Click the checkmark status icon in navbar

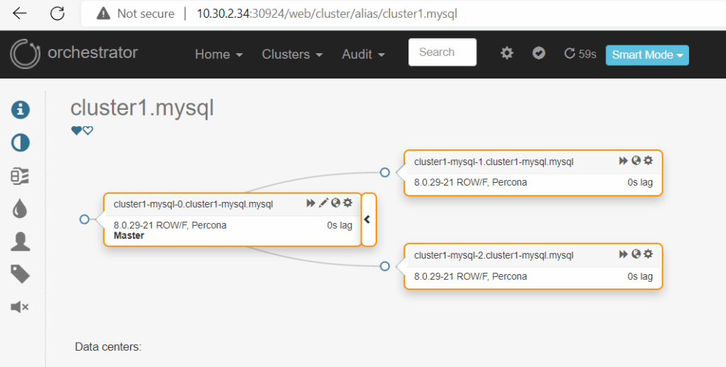coord(539,53)
